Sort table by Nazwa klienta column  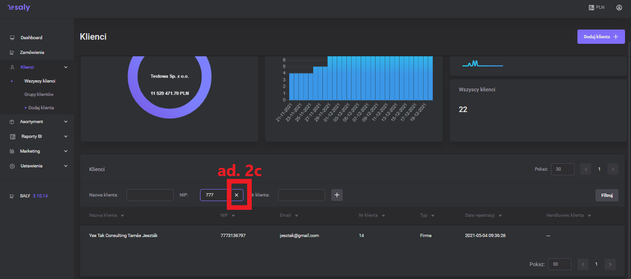pyautogui.click(x=106, y=215)
